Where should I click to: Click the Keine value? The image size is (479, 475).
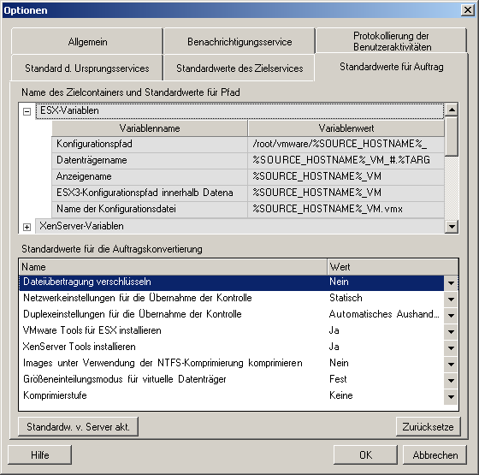pos(341,395)
